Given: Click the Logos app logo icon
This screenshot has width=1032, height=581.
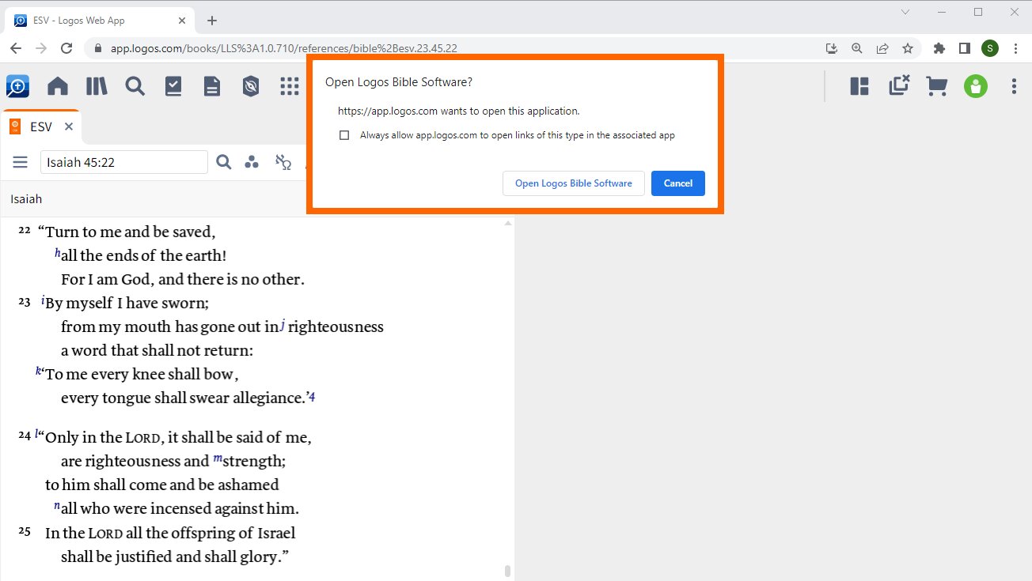Looking at the screenshot, I should 17,85.
